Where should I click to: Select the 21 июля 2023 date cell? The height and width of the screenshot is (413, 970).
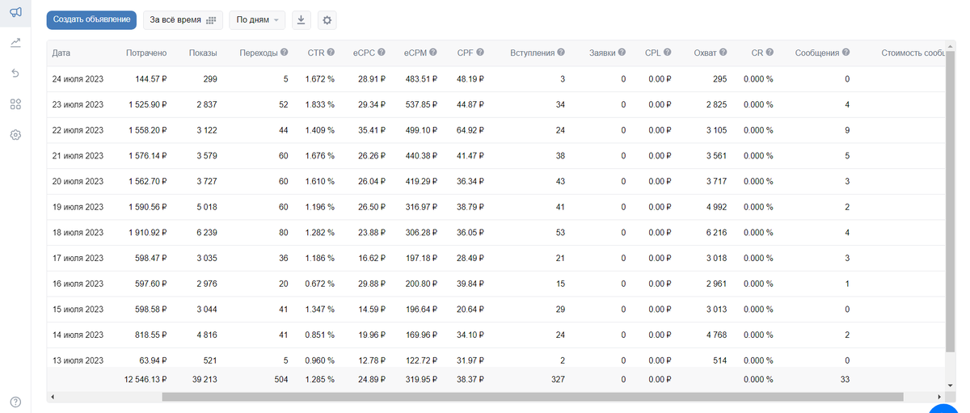(x=78, y=156)
